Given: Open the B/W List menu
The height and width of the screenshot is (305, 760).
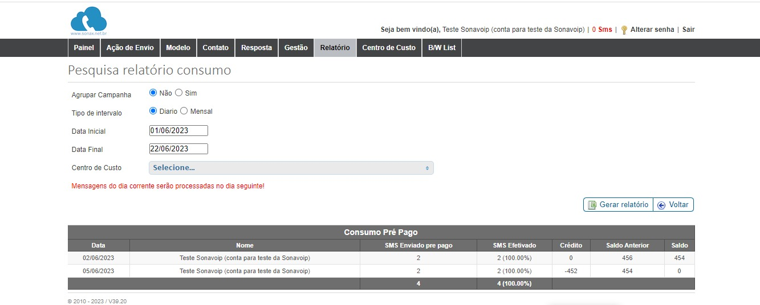Looking at the screenshot, I should point(442,48).
